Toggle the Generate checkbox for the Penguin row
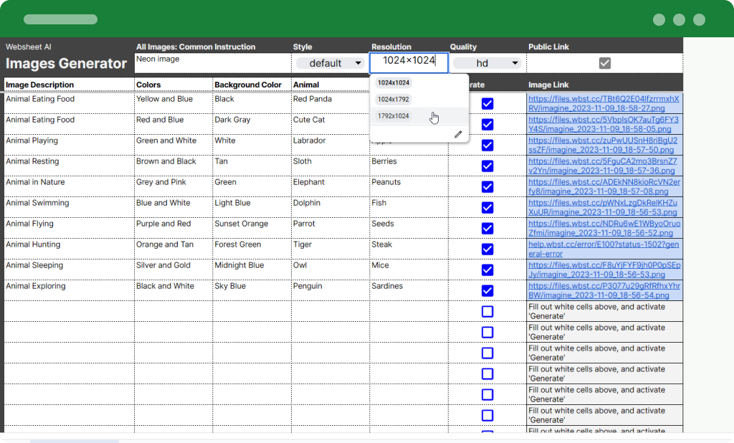This screenshot has width=734, height=443. point(487,291)
